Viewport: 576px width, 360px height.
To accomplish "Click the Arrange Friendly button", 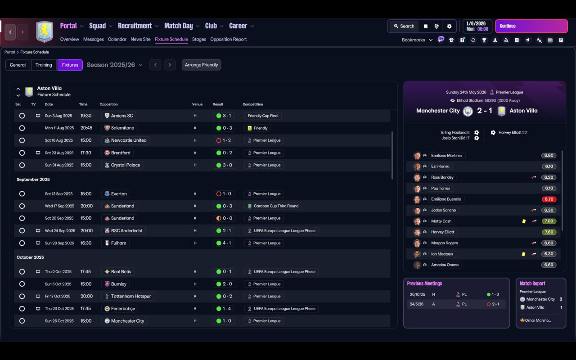I will [201, 65].
